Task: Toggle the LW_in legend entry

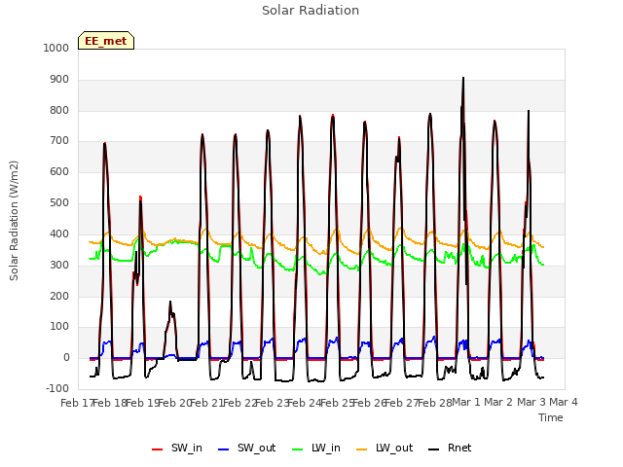Action: pyautogui.click(x=316, y=448)
